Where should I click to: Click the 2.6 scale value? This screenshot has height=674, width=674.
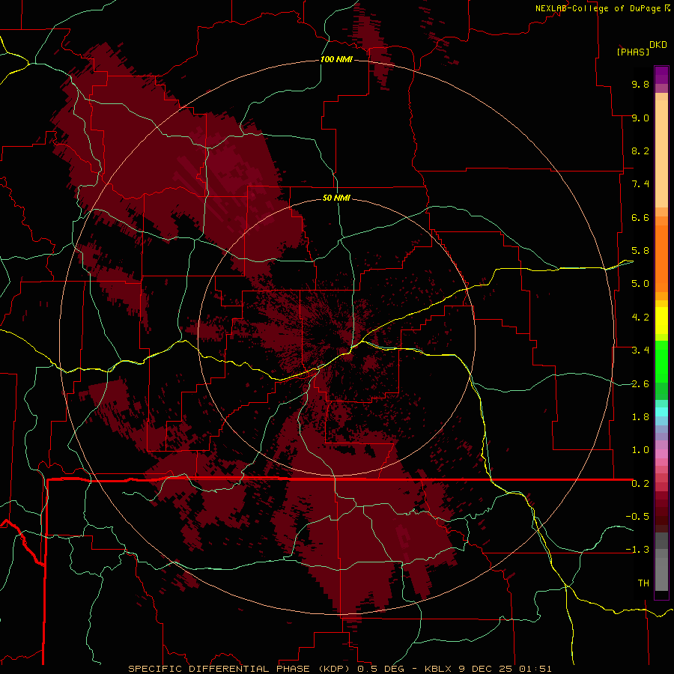click(640, 384)
